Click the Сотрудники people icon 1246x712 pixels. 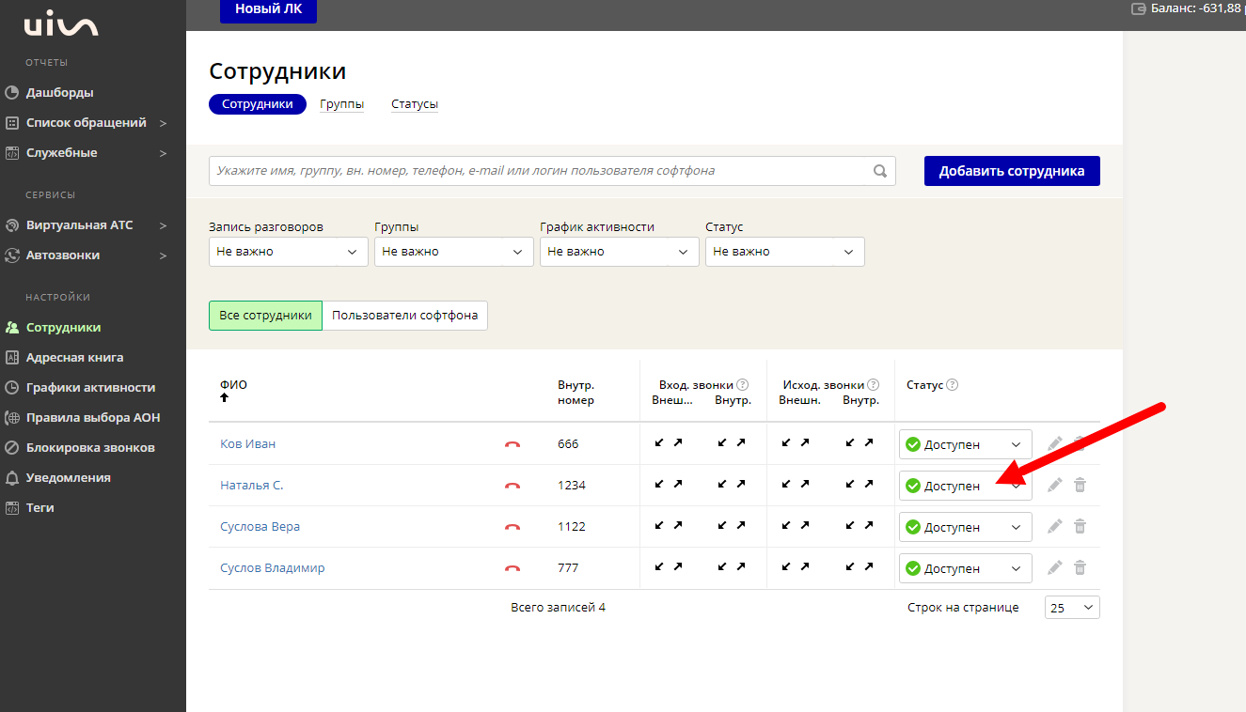(12, 328)
